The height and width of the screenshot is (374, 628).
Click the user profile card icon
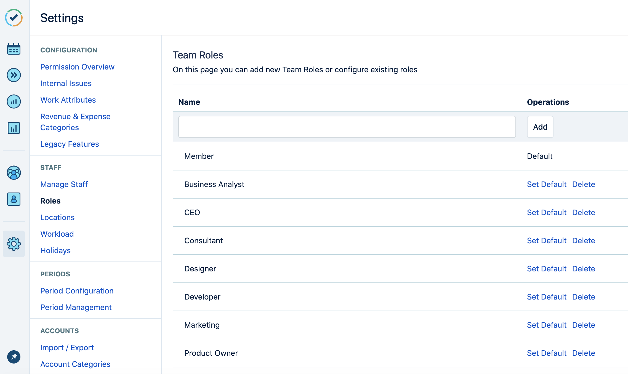(14, 199)
